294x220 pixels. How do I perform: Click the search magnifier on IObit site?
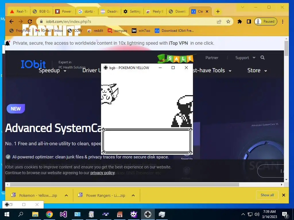pos(262,58)
